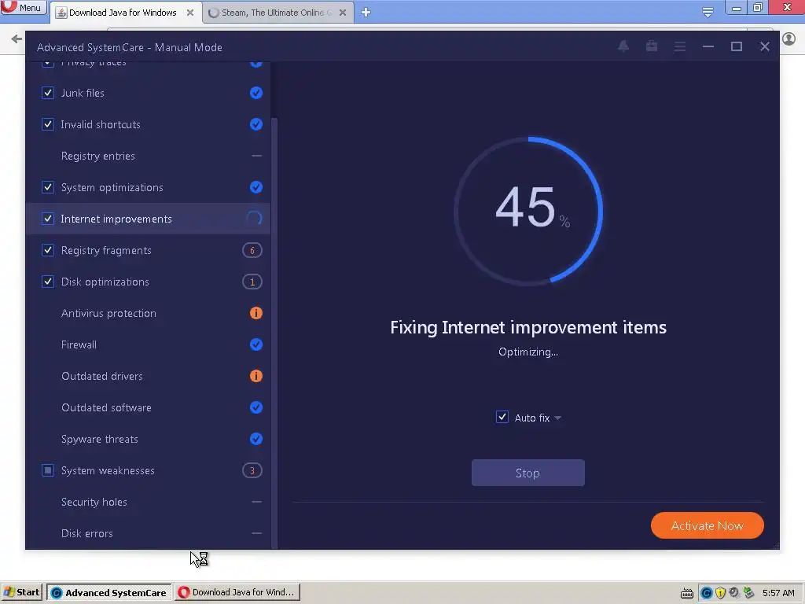Select the Disk errors list item

(149, 533)
